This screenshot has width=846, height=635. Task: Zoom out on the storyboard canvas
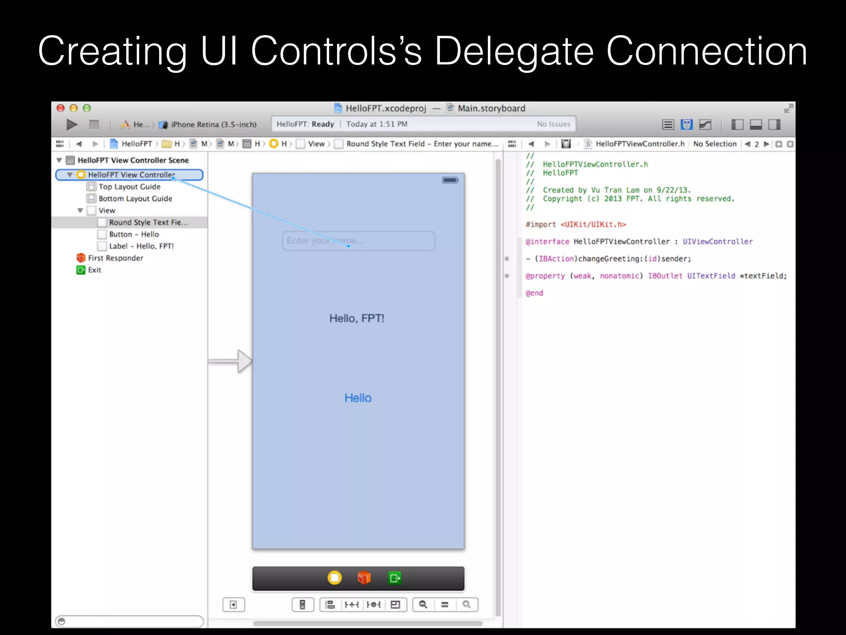pos(423,605)
